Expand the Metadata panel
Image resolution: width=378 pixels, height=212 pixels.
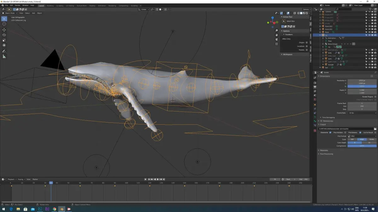click(x=324, y=150)
